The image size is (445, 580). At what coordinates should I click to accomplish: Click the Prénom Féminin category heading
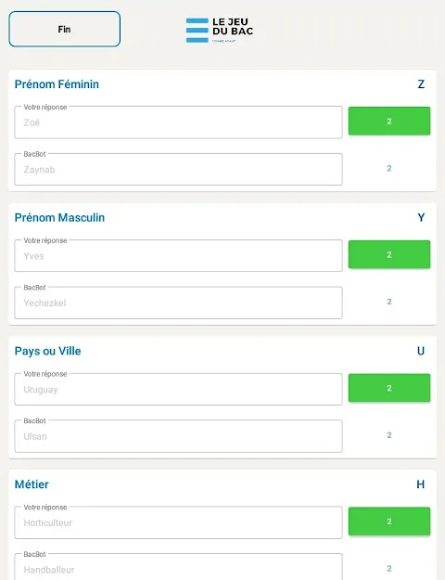(57, 84)
